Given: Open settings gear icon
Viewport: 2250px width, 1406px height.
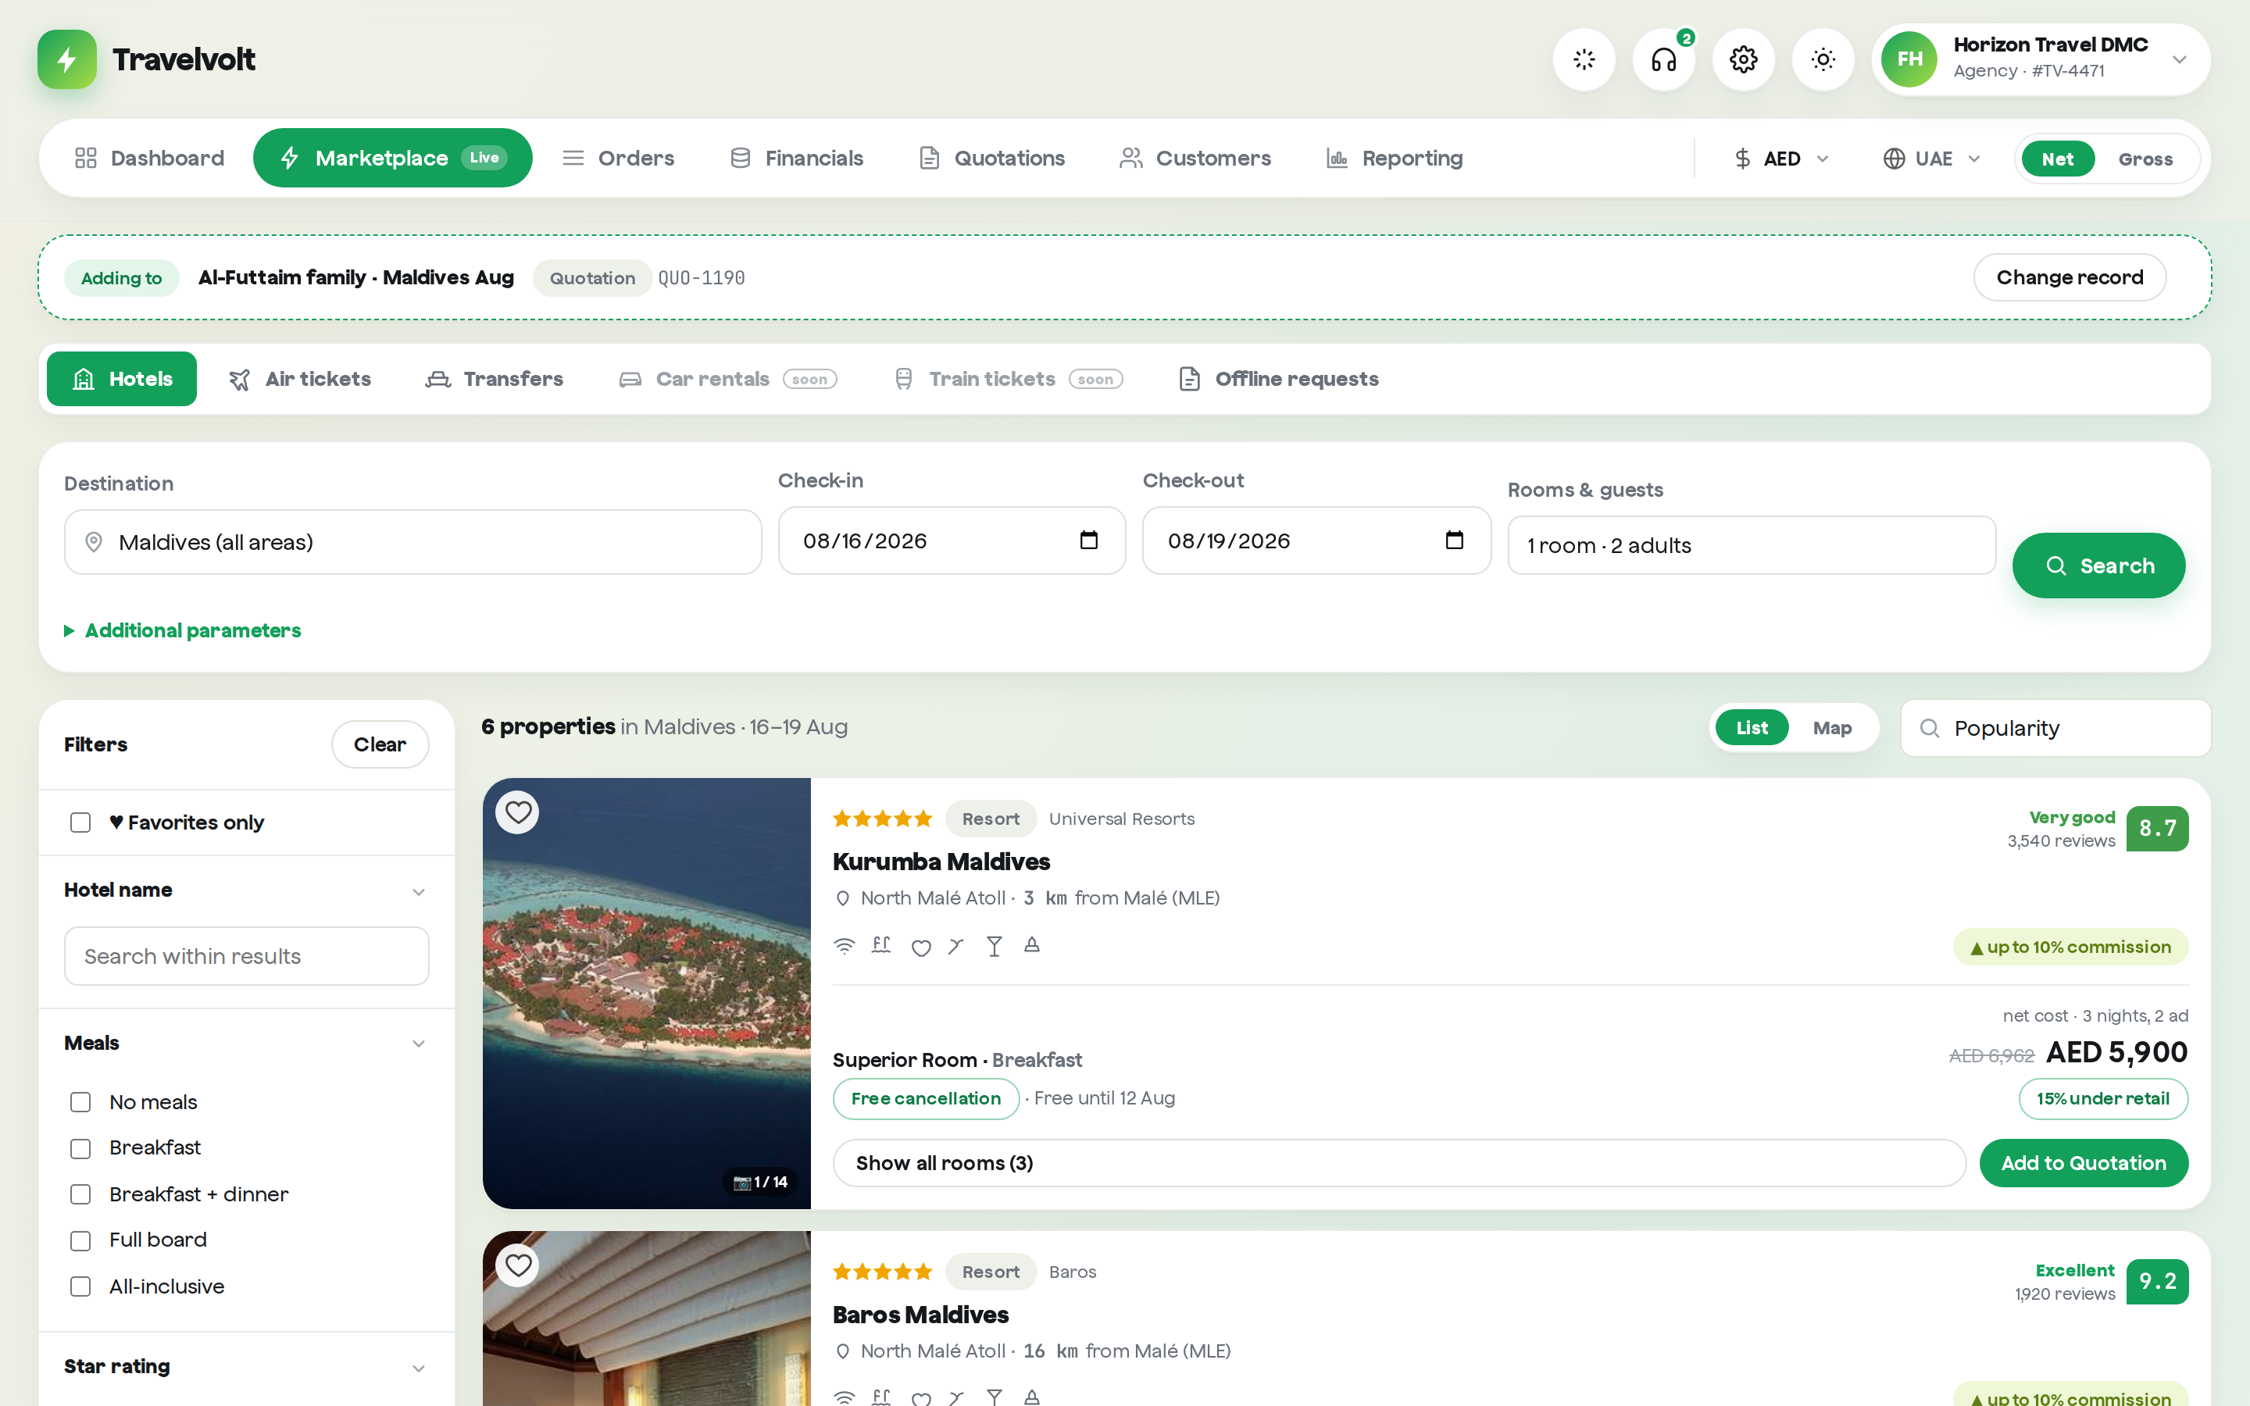Looking at the screenshot, I should pyautogui.click(x=1743, y=59).
